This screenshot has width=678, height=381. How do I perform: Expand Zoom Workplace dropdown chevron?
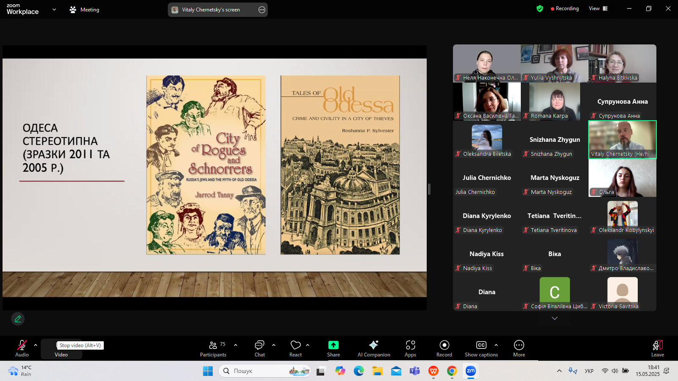point(54,9)
